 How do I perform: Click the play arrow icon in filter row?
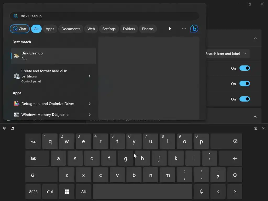[170, 29]
